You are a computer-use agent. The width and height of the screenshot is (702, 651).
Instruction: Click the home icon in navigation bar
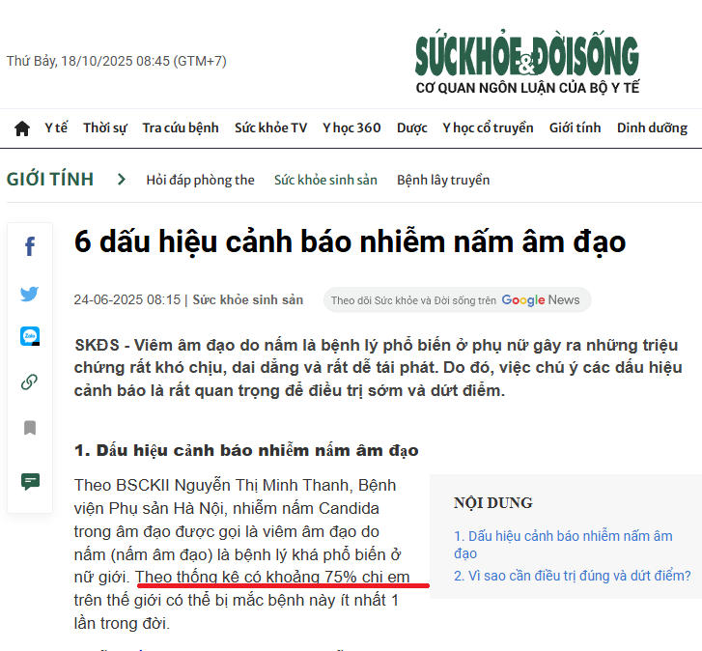coord(22,128)
